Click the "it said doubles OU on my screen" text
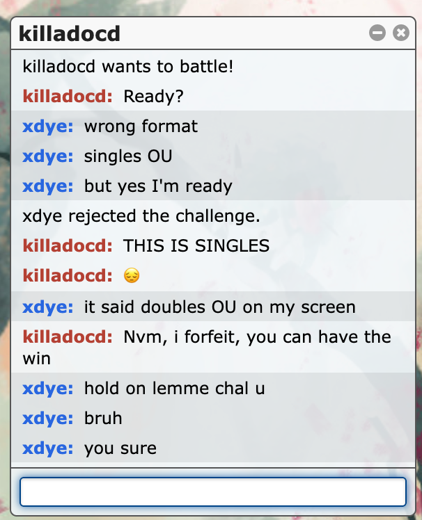422x520 pixels. point(220,307)
